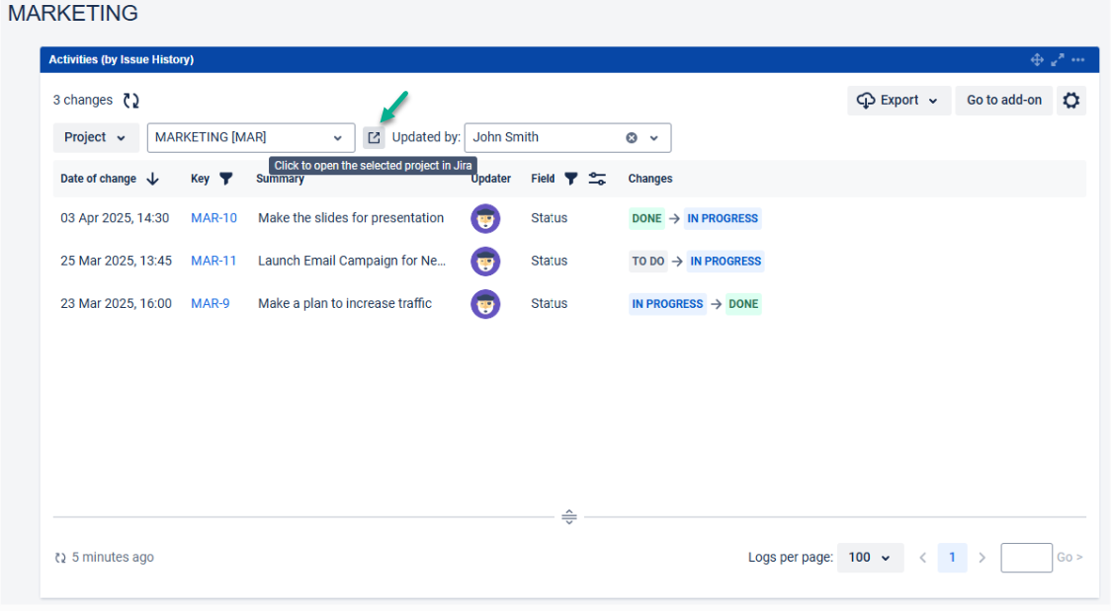Viewport: 1111px width, 611px height.
Task: Open the MARKETING [MAR] project selector
Action: point(250,137)
